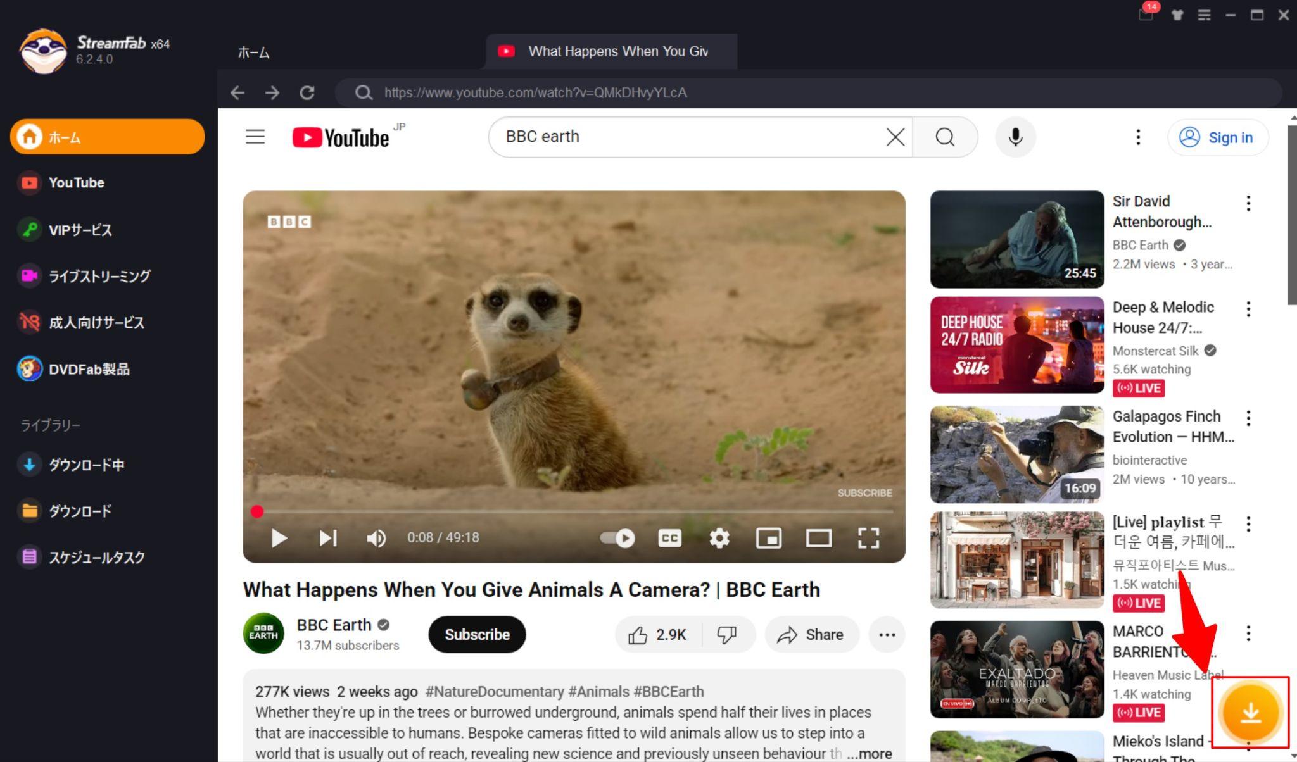The width and height of the screenshot is (1297, 762).
Task: Switch to theater mode
Action: click(x=819, y=538)
